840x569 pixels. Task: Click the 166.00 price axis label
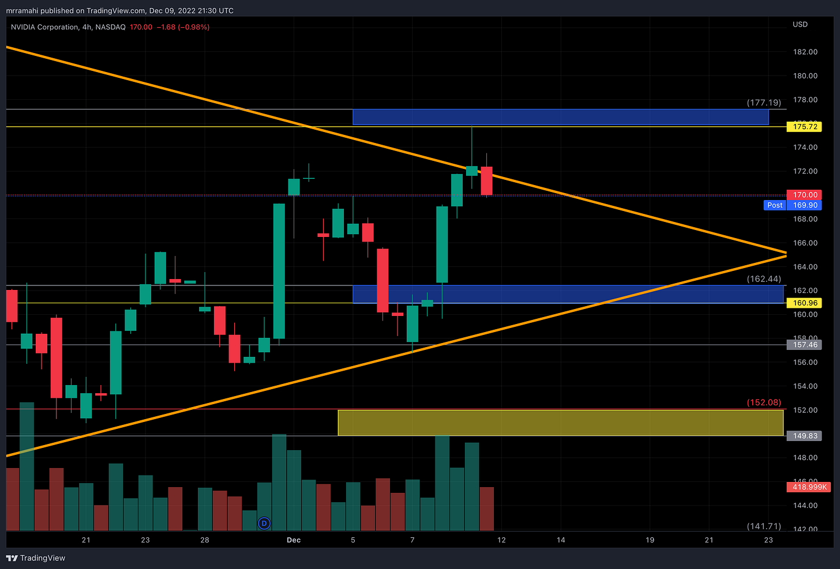click(x=805, y=243)
